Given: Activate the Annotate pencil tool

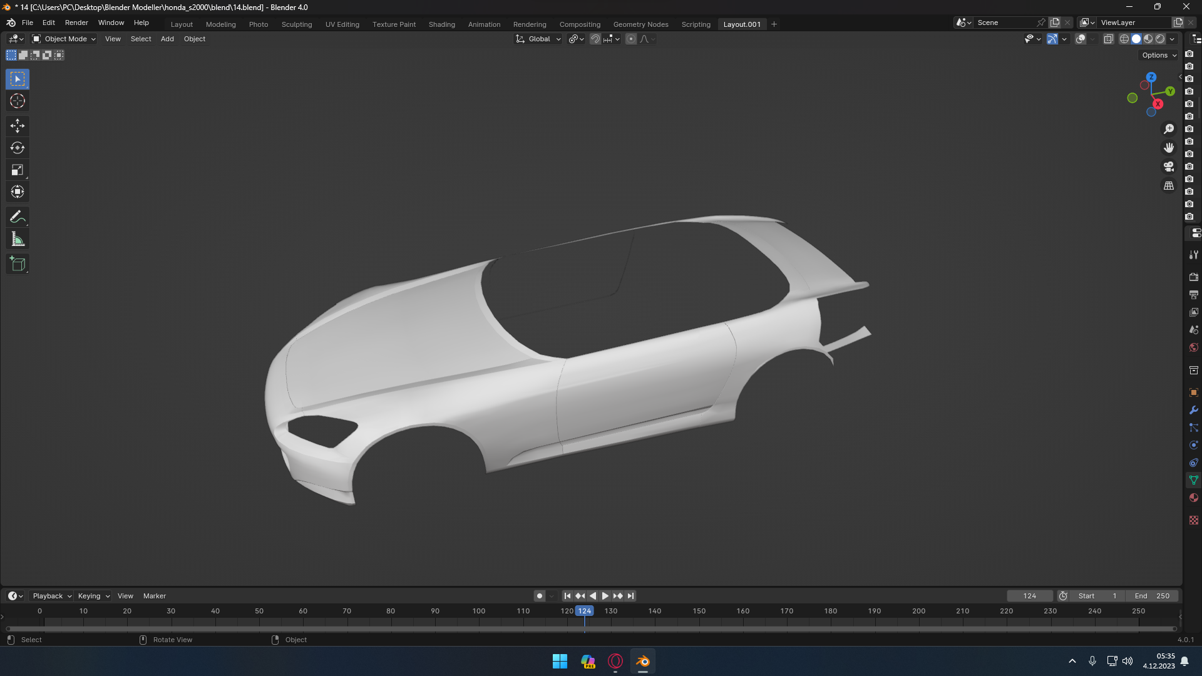Looking at the screenshot, I should click(18, 217).
